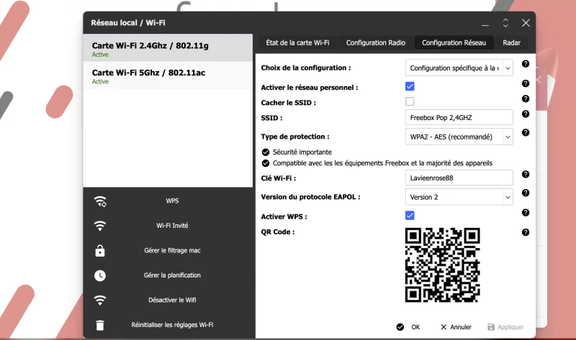The image size is (576, 340).
Task: Open Version du protocole EAPOL dropdown
Action: coord(459,197)
